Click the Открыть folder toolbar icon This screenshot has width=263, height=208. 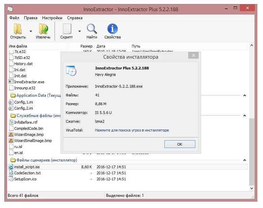point(18,29)
